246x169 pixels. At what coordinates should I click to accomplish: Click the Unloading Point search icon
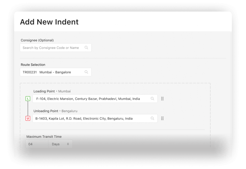152,118
